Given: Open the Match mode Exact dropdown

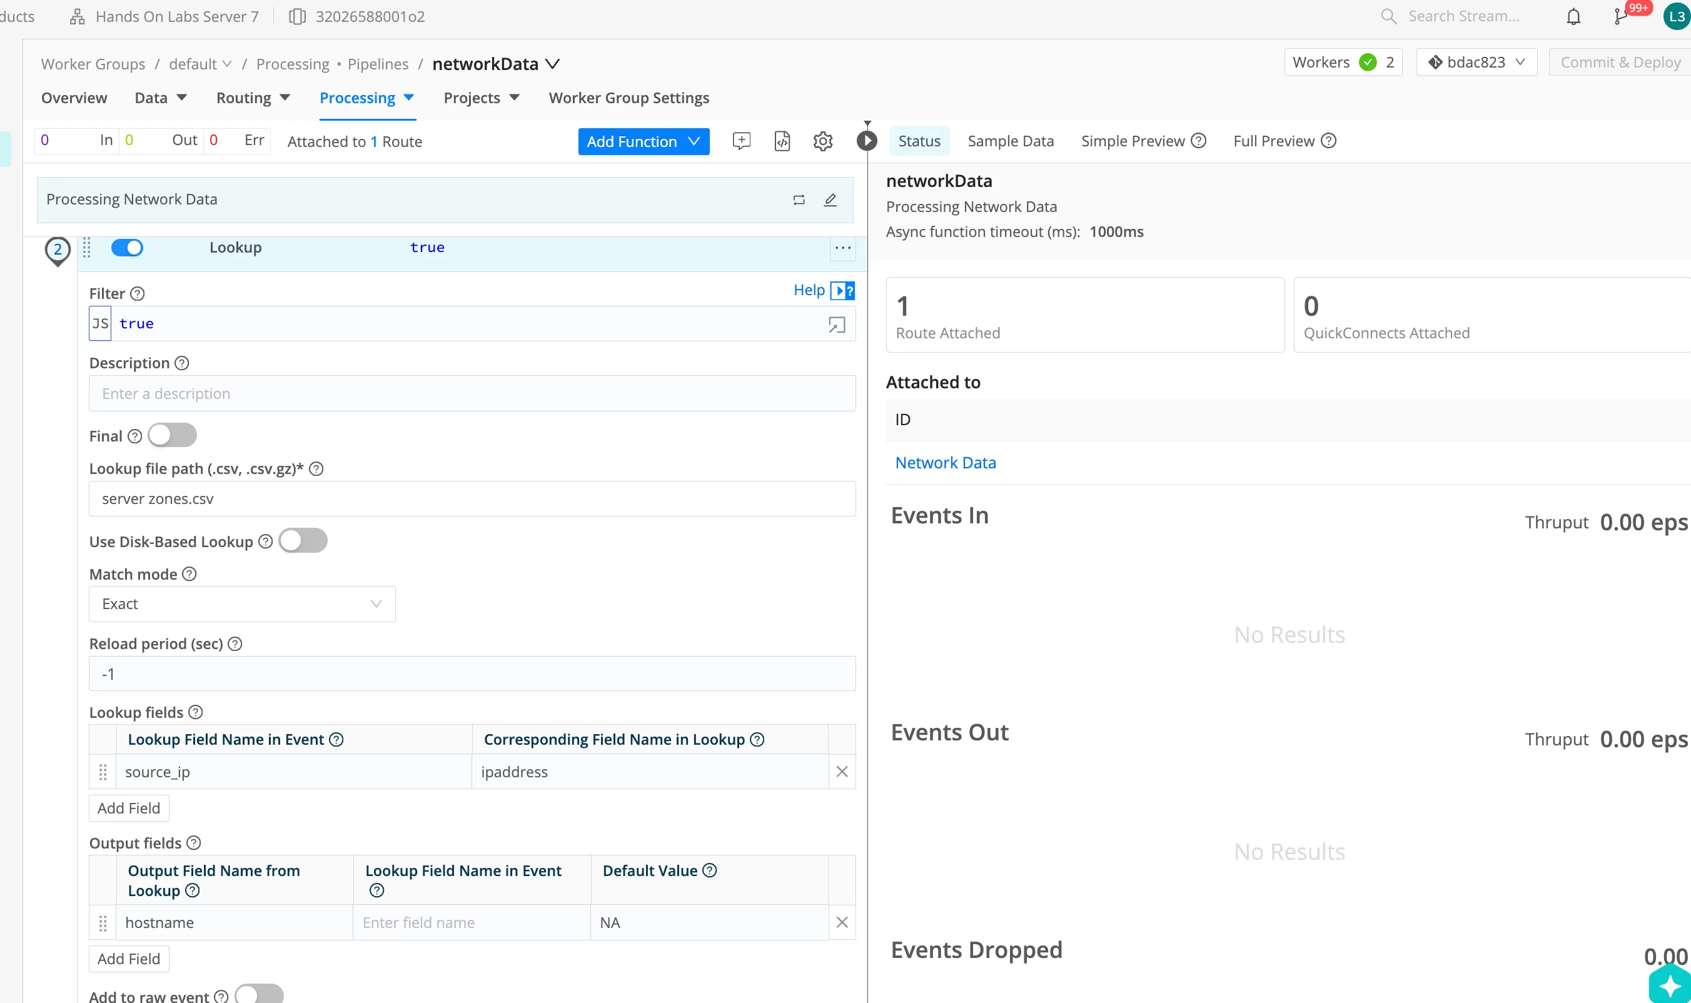Looking at the screenshot, I should coord(242,603).
